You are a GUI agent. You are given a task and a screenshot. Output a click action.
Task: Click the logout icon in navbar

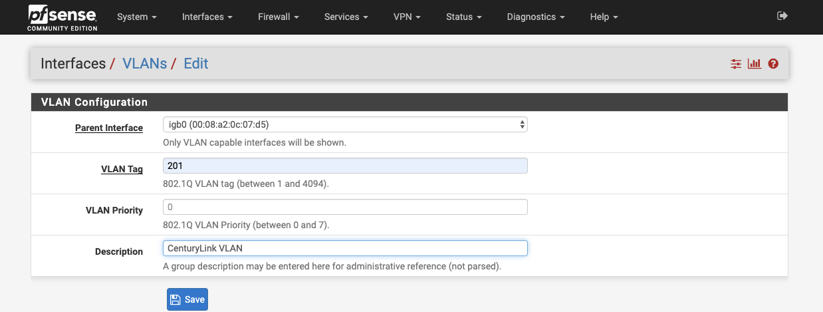[x=782, y=16]
